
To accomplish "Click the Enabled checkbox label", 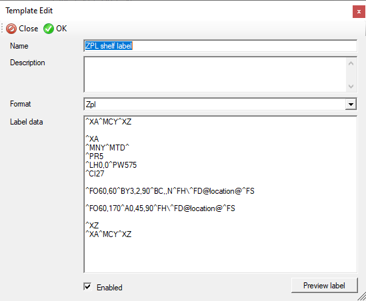I will tap(109, 288).
